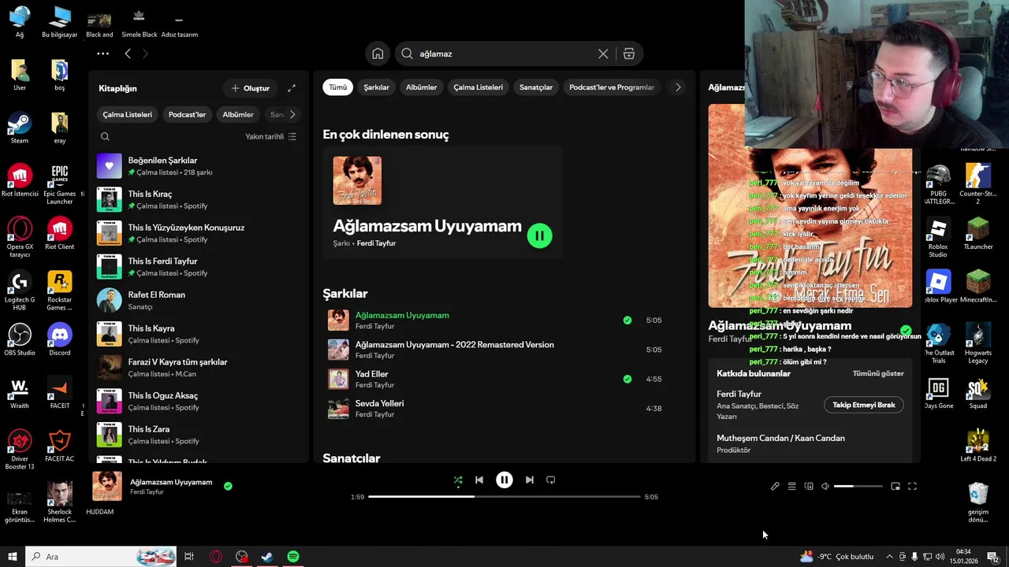Open connect to a device
Image resolution: width=1009 pixels, height=567 pixels.
pos(809,487)
